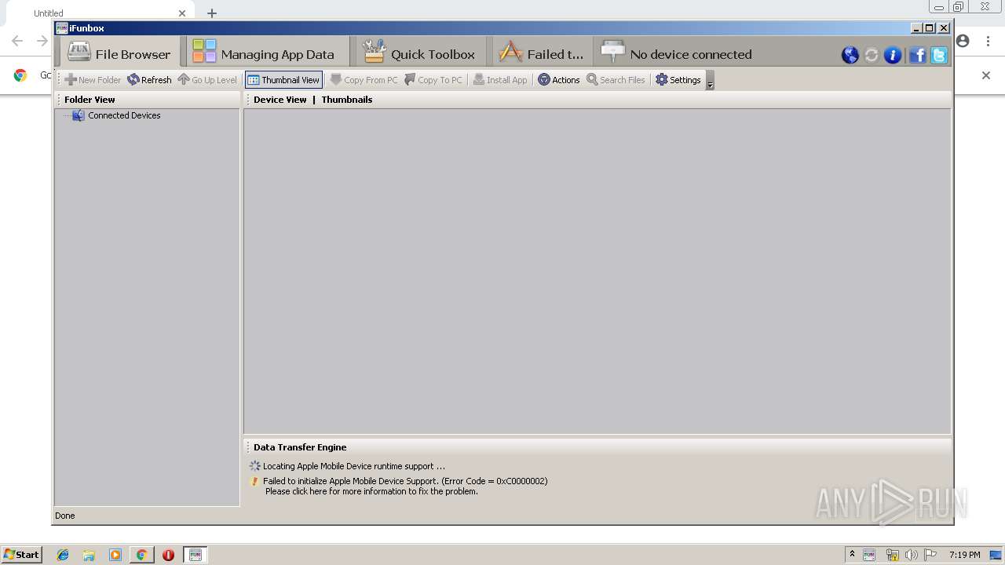The height and width of the screenshot is (565, 1005).
Task: Open a new tab in Chrome
Action: click(212, 13)
